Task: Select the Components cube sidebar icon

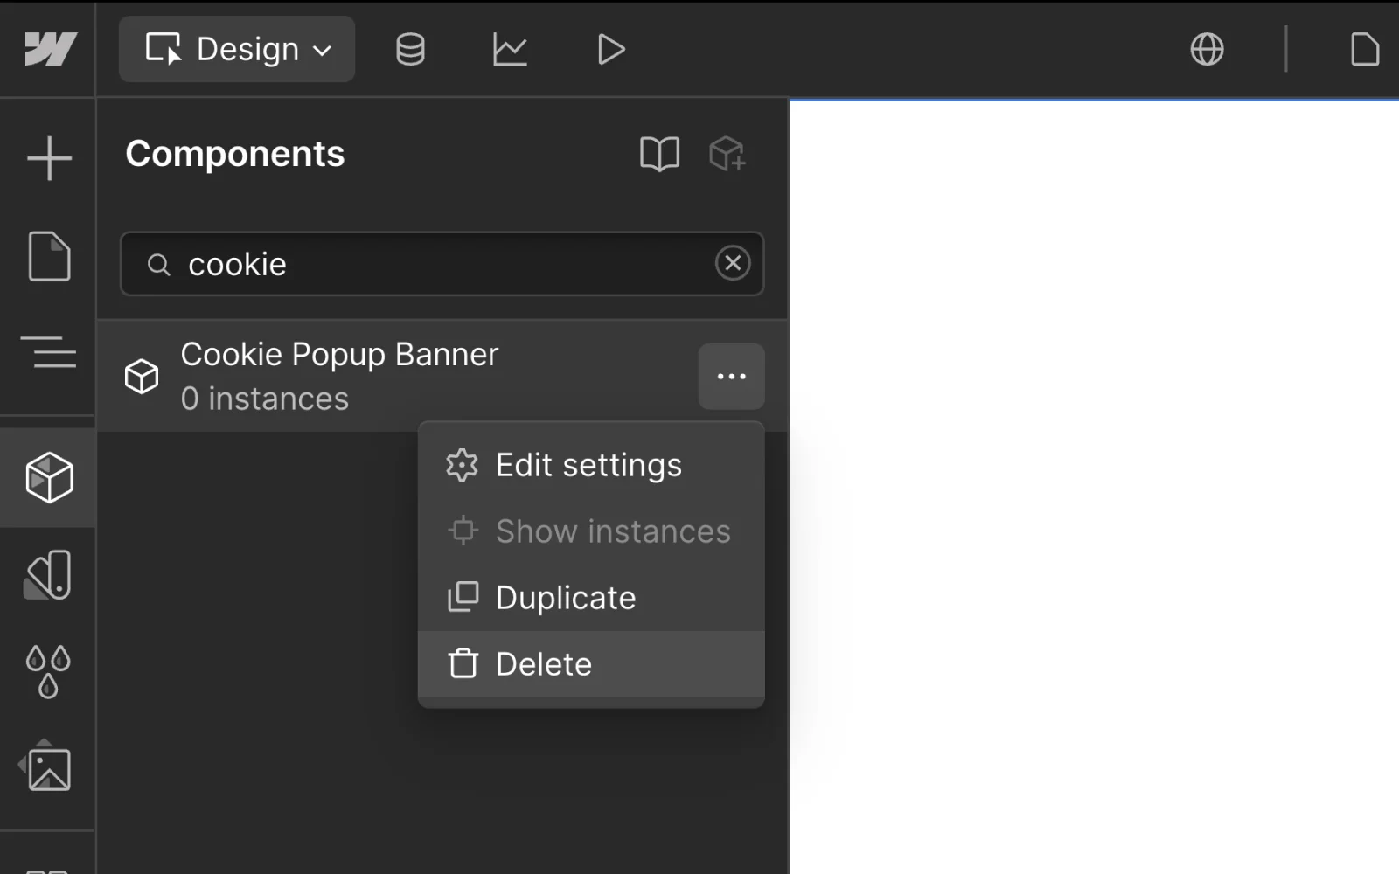Action: click(49, 478)
